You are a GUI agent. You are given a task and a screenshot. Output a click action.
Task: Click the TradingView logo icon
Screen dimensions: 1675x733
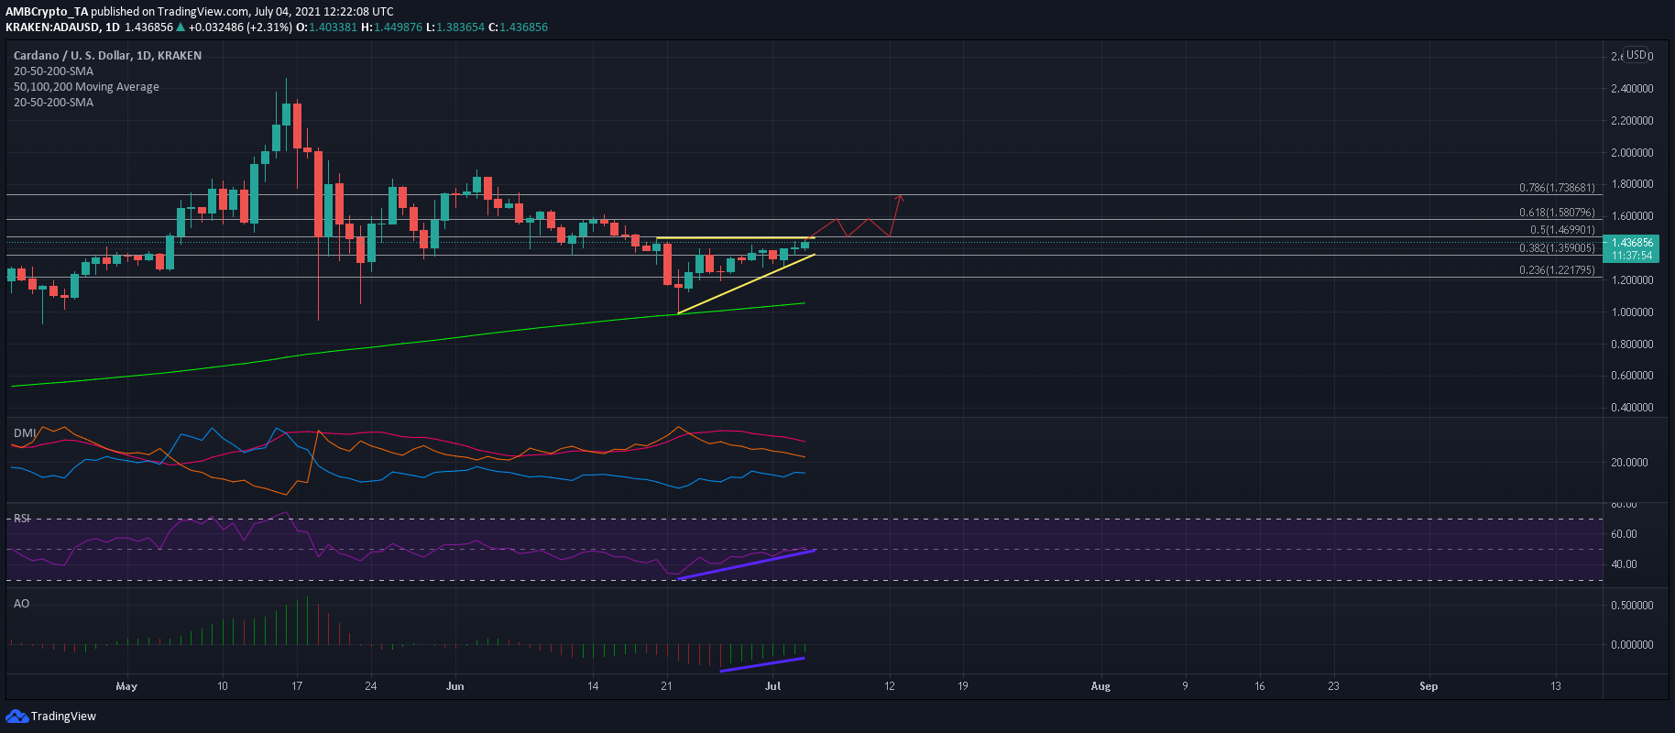tap(16, 716)
